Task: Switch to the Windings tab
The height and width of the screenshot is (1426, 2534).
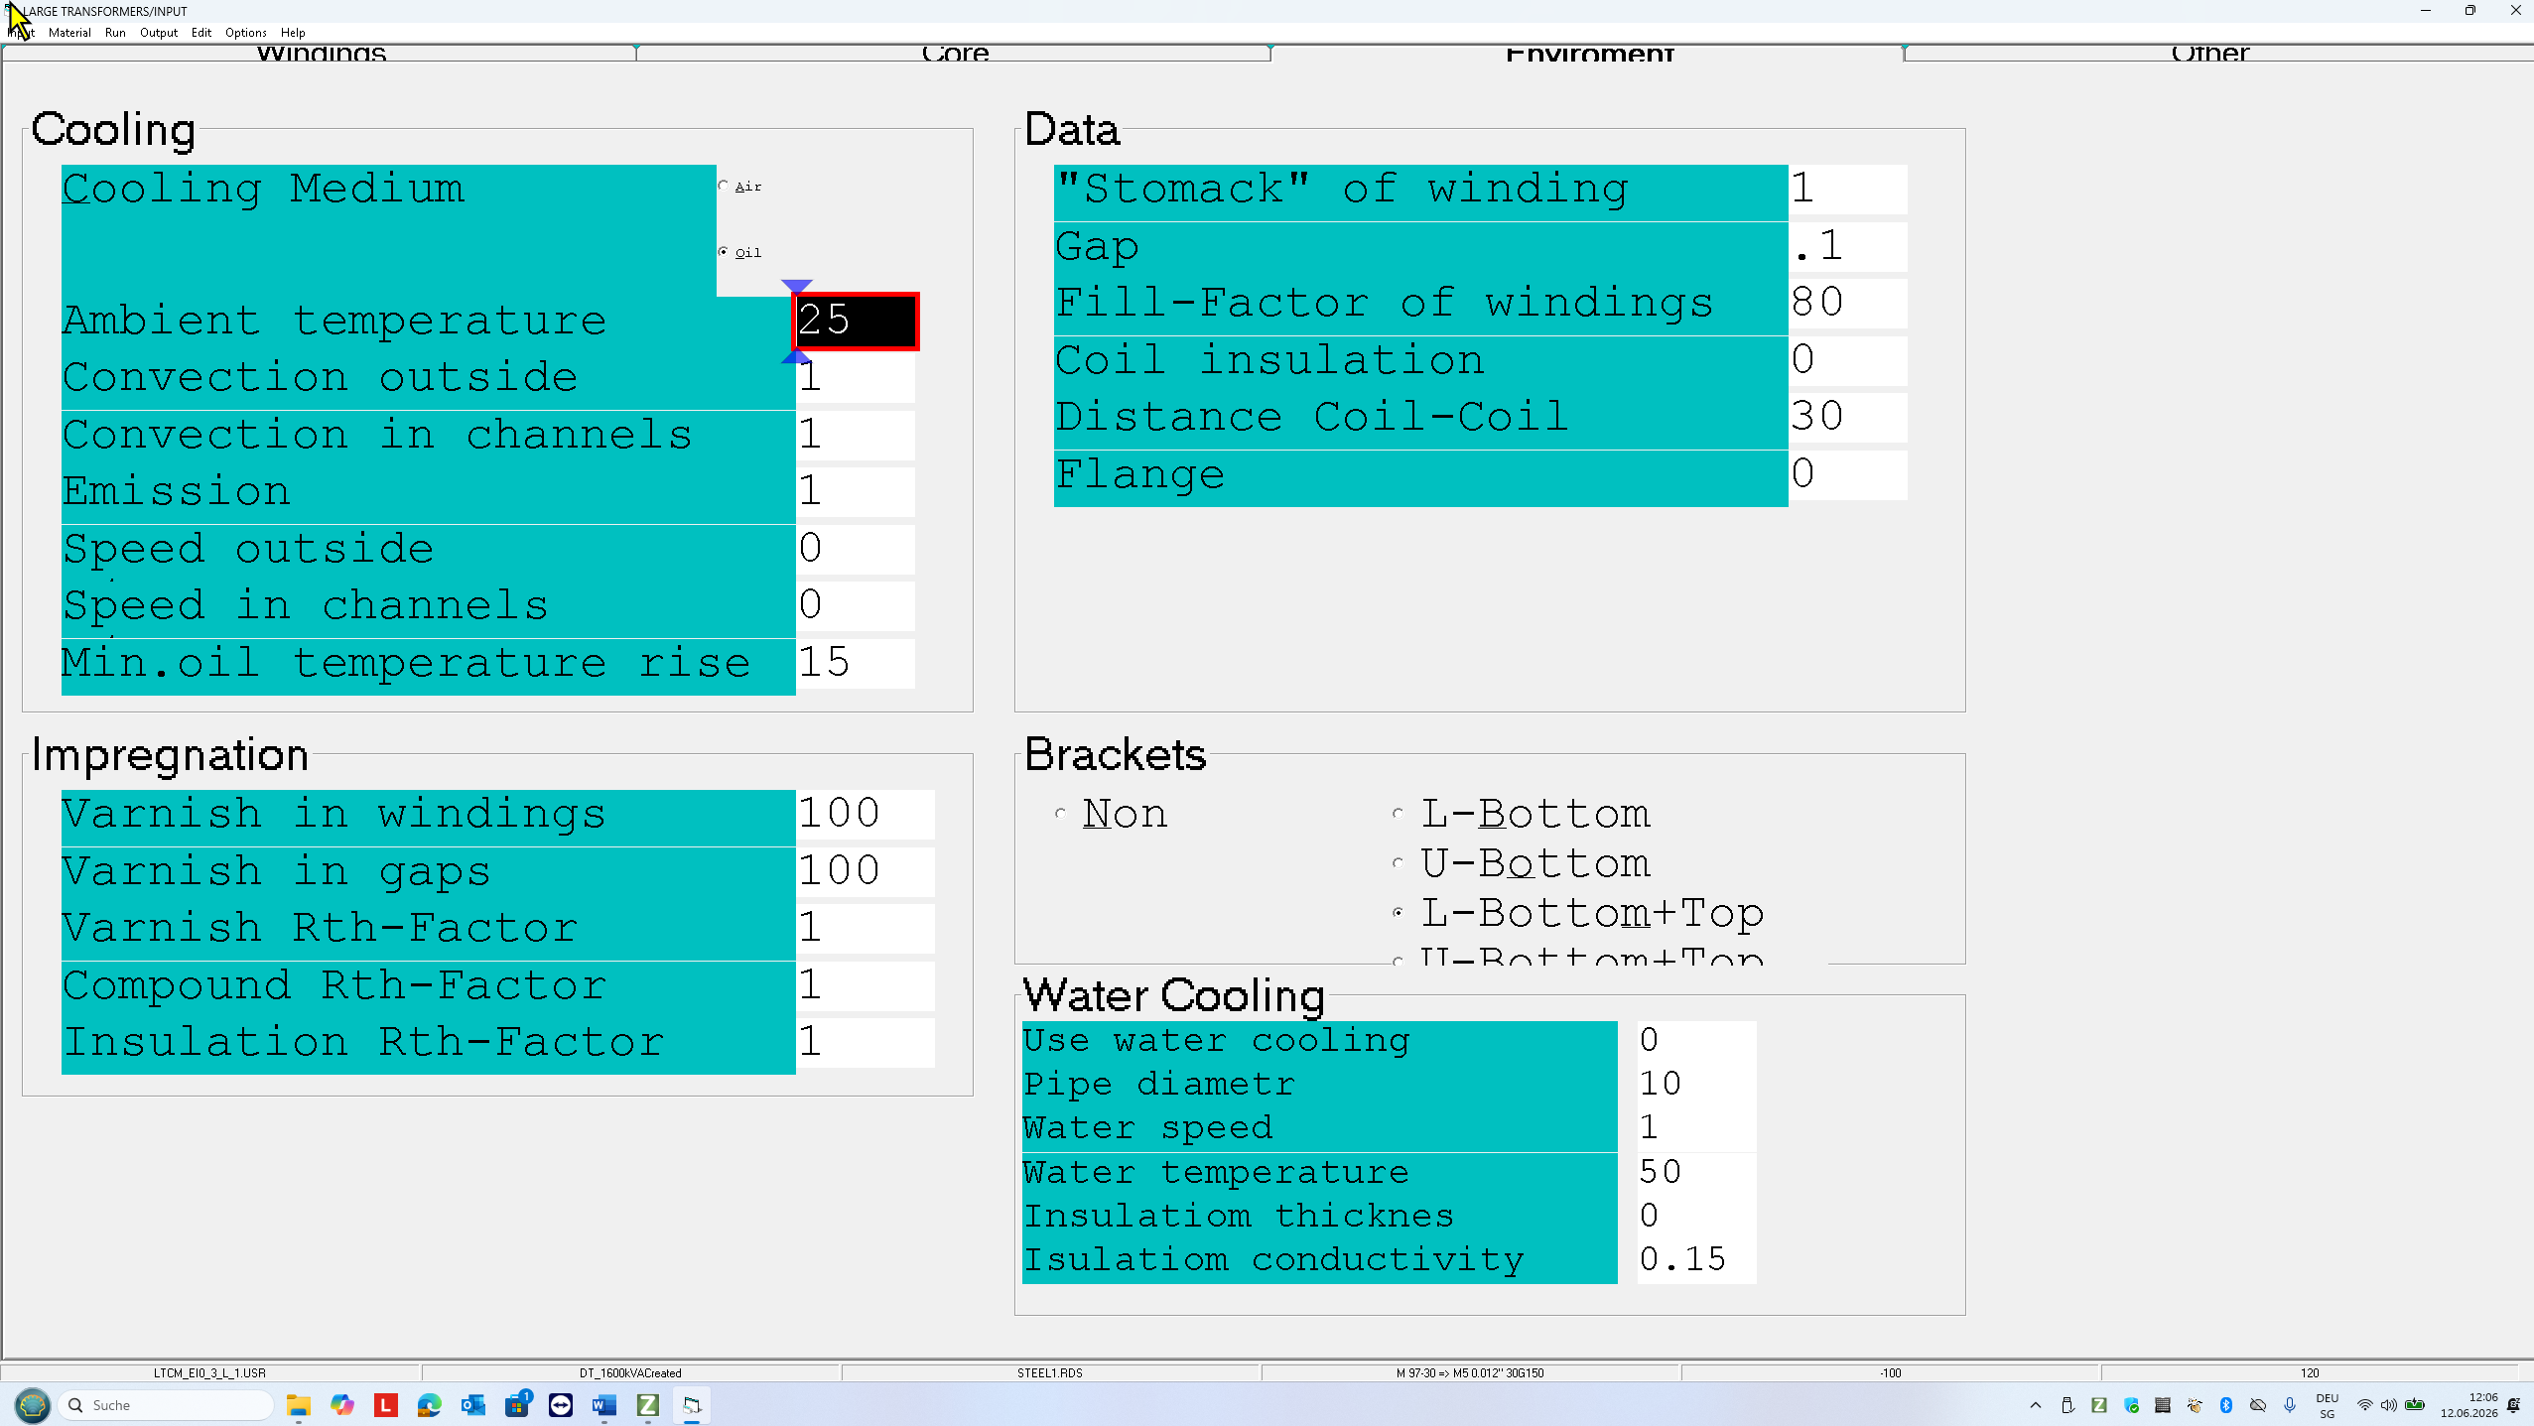Action: tap(320, 53)
